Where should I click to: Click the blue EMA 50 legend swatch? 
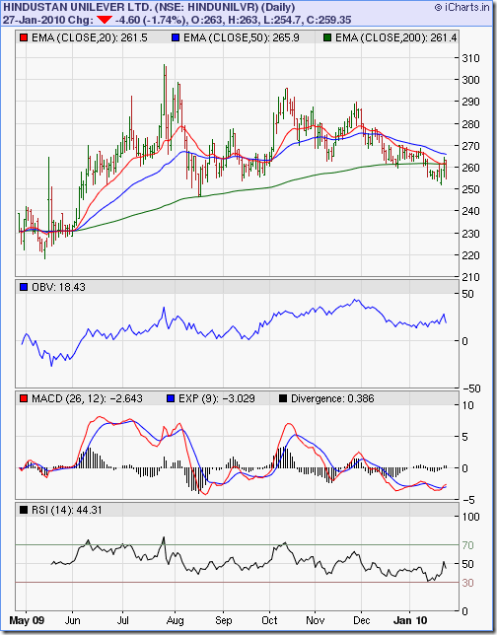point(176,37)
